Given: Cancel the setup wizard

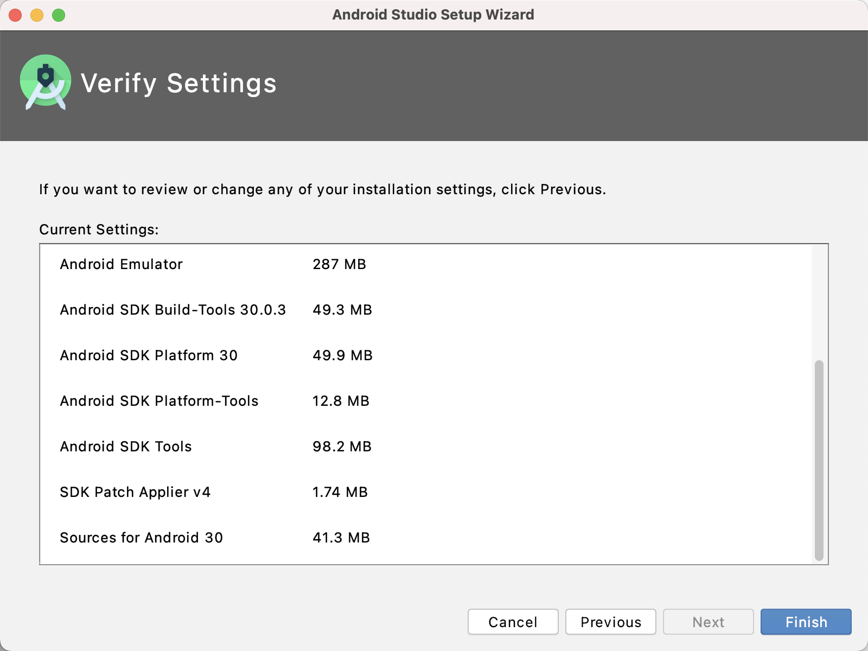Looking at the screenshot, I should click(x=513, y=622).
